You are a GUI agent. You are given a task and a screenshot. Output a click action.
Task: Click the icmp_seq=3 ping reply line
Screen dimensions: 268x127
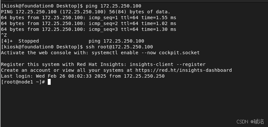click(x=89, y=29)
